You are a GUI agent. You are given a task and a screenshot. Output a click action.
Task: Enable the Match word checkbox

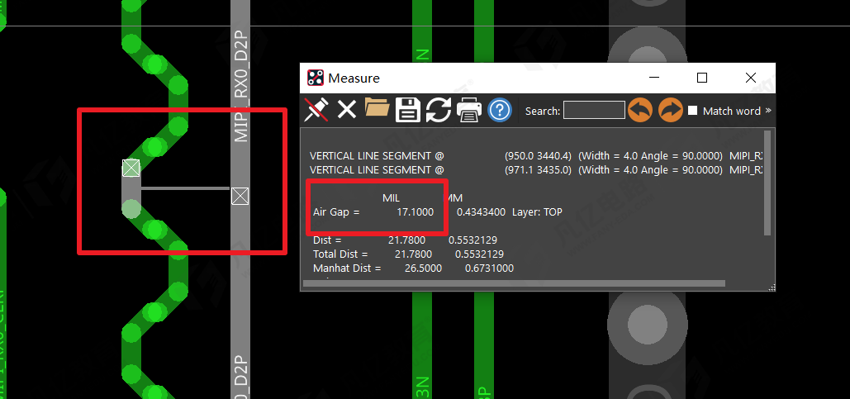pyautogui.click(x=692, y=111)
